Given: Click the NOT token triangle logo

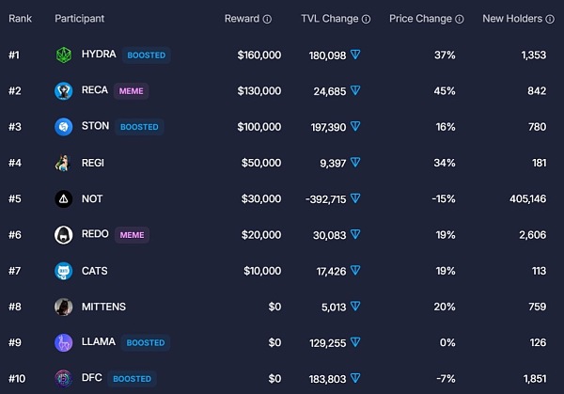Looking at the screenshot, I should coord(64,199).
